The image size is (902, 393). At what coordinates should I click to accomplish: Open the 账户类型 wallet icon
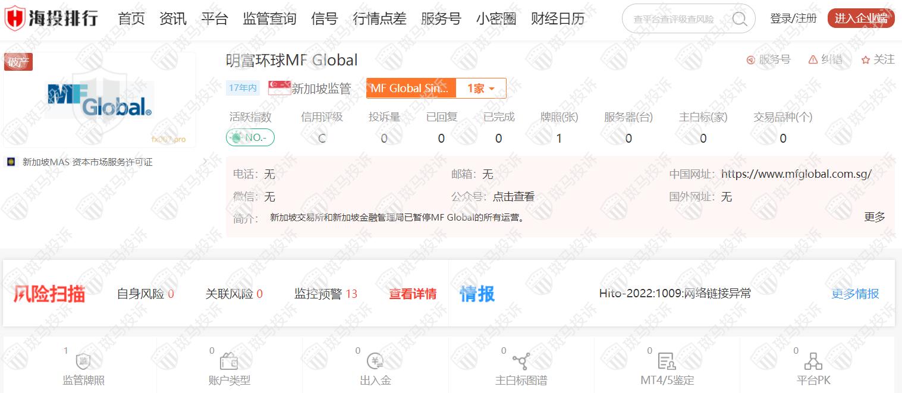[229, 361]
